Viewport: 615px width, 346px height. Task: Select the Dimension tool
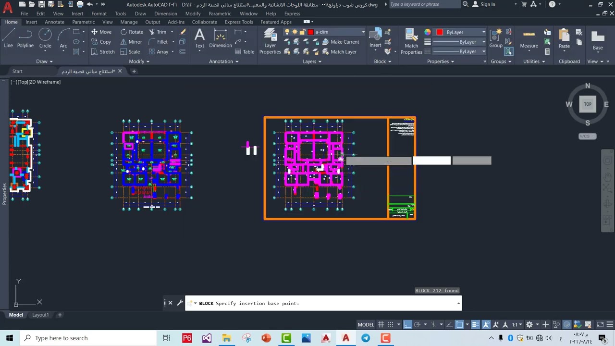221,38
